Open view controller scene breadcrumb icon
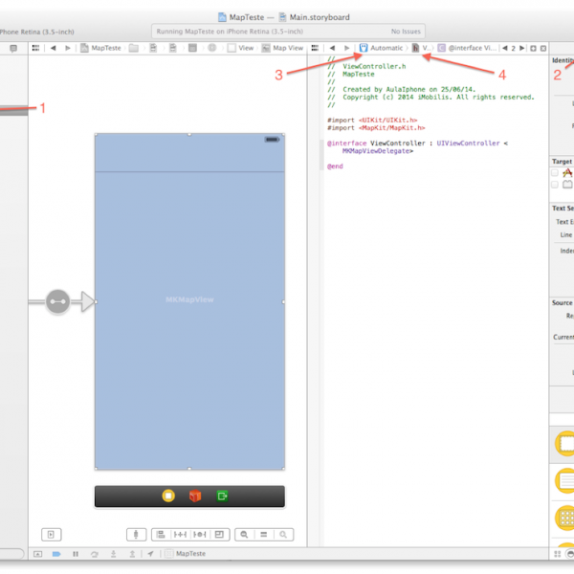Screen dimensions: 574x574 [x=212, y=48]
